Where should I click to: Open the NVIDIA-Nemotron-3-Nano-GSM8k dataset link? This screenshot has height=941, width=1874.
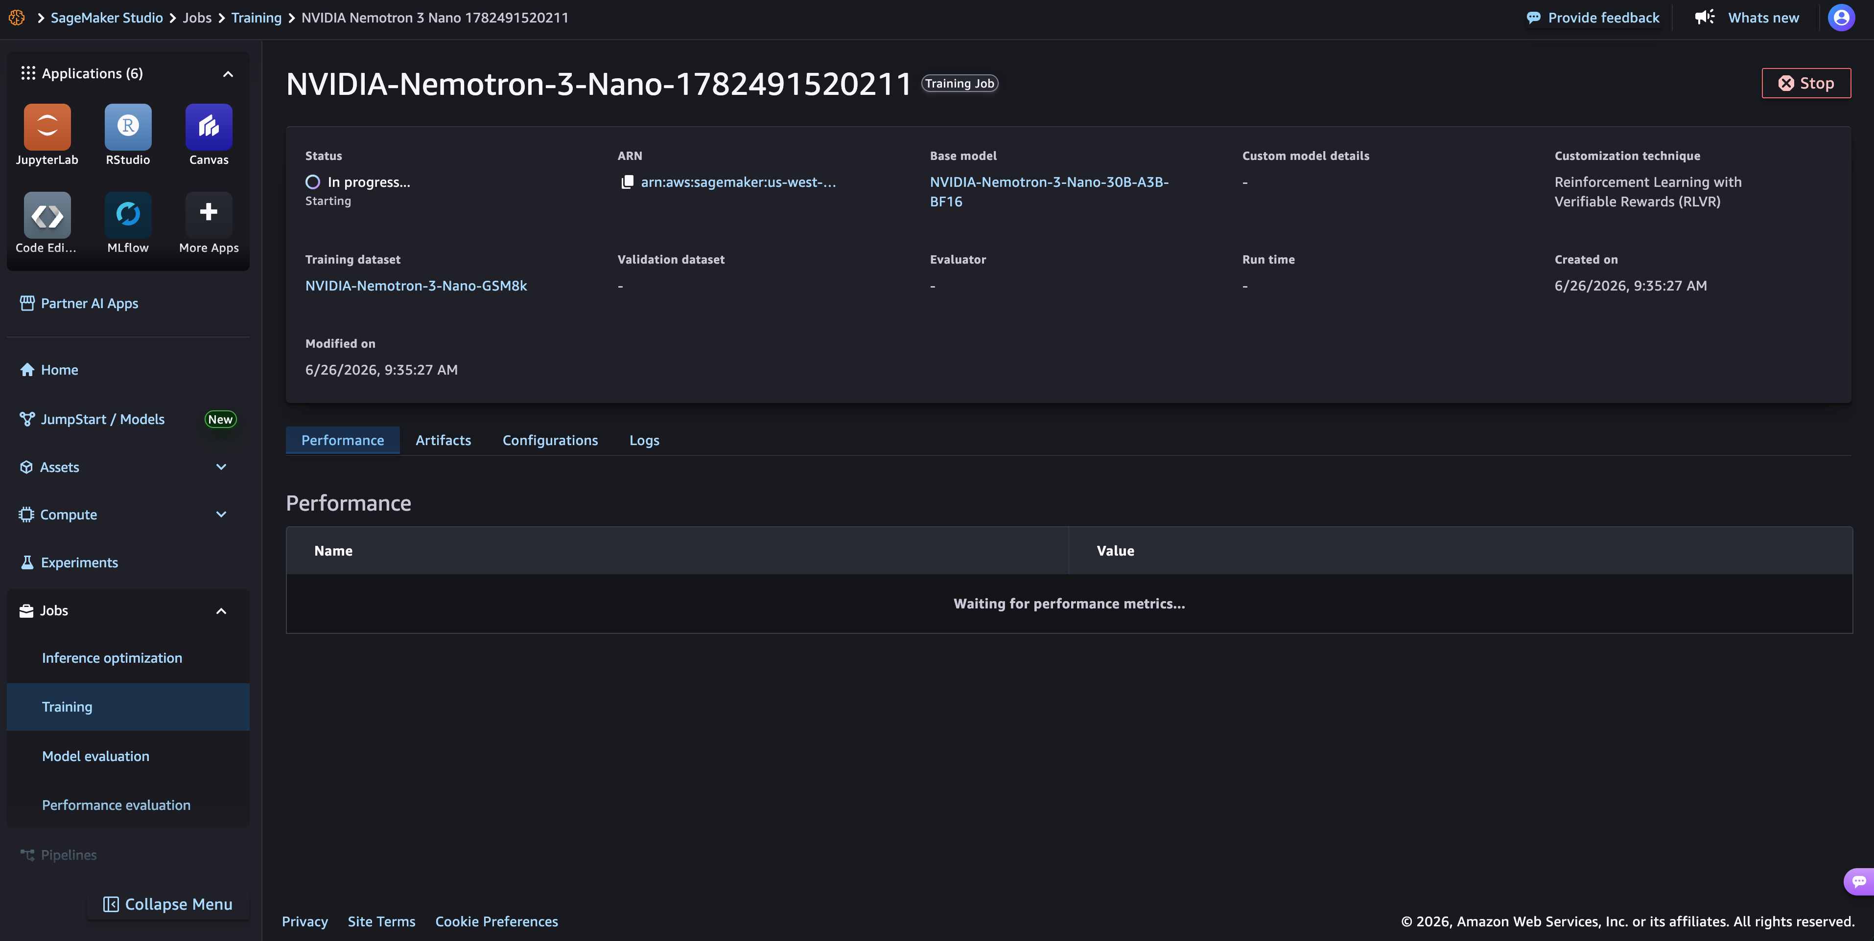[416, 286]
